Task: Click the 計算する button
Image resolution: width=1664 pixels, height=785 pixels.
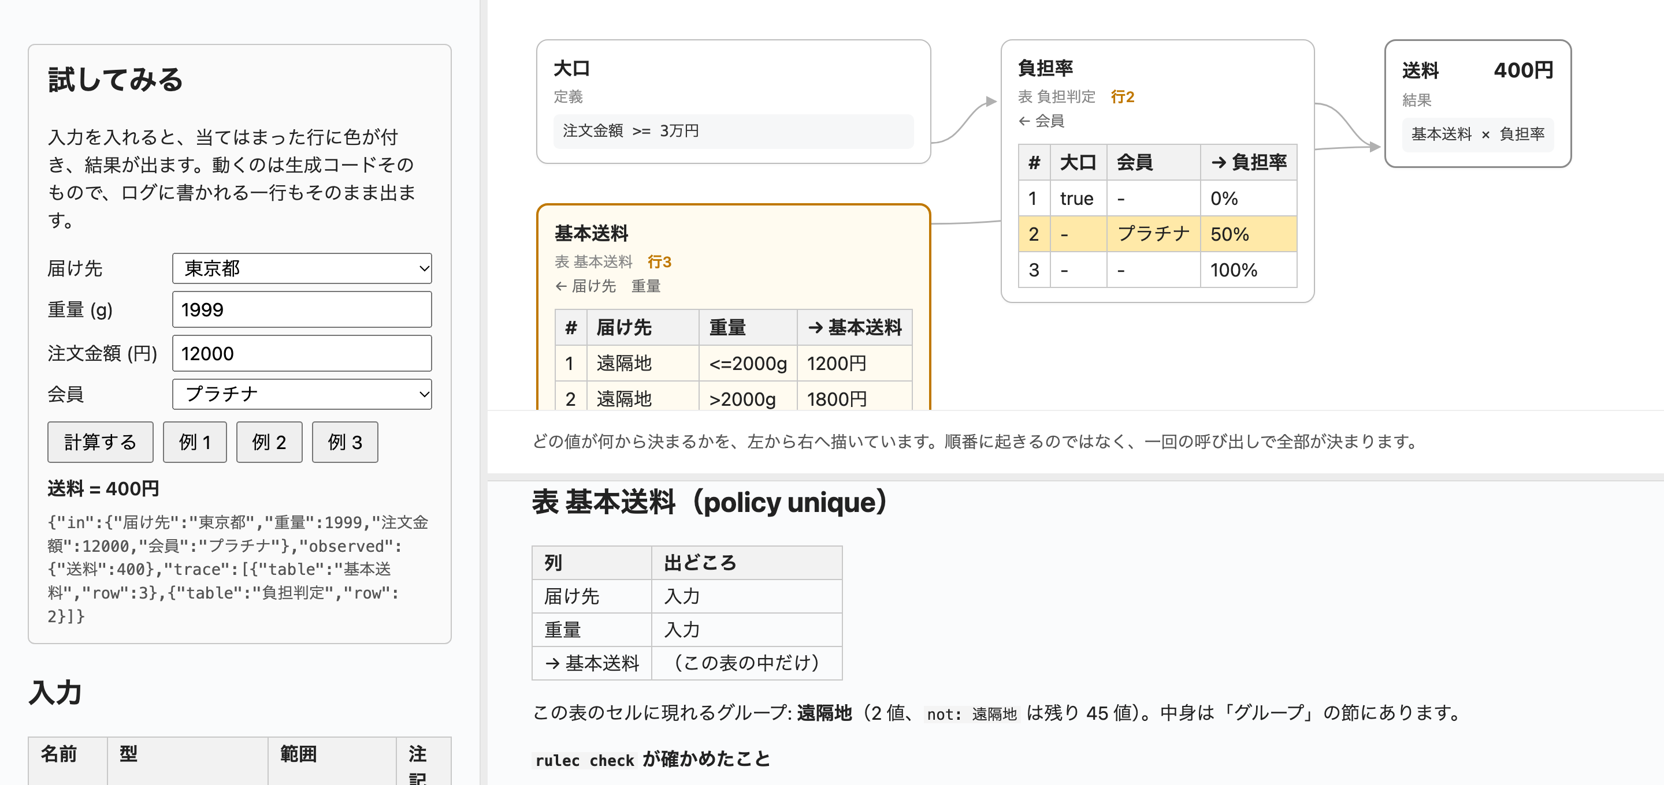Action: click(x=100, y=442)
